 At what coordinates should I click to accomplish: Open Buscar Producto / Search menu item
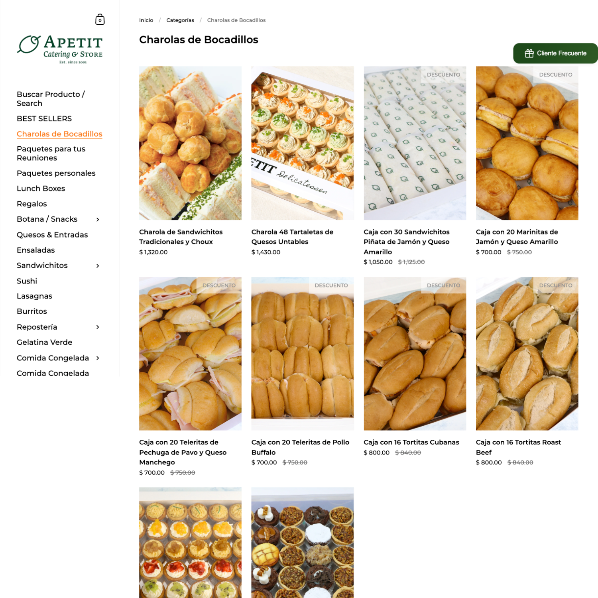51,99
